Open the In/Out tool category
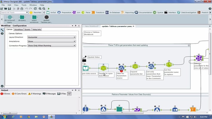 [x=51, y=13]
